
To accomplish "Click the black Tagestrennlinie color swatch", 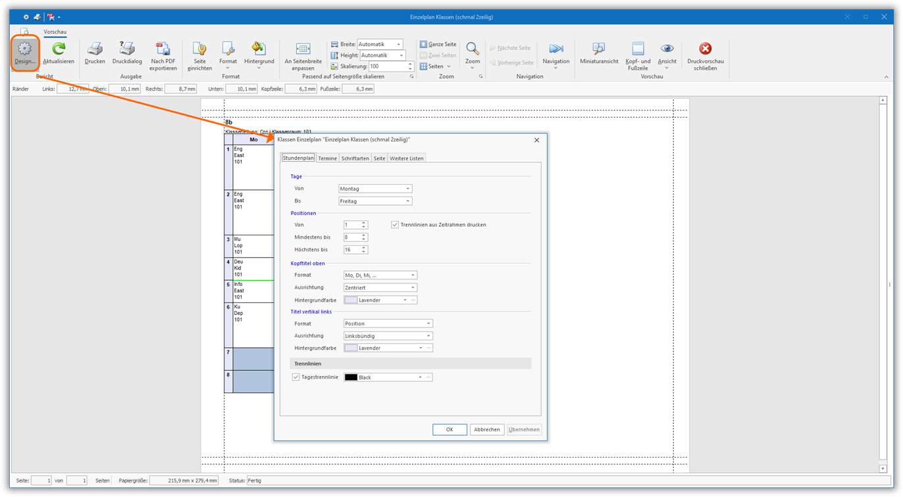I will tap(351, 377).
